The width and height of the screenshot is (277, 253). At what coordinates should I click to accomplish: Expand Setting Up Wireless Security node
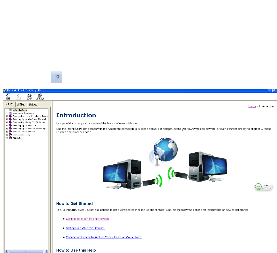tap(7, 129)
